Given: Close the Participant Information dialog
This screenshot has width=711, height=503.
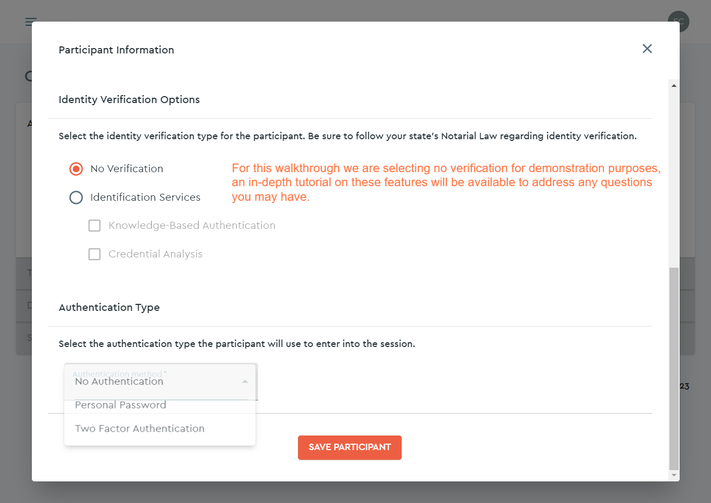Looking at the screenshot, I should 647,49.
